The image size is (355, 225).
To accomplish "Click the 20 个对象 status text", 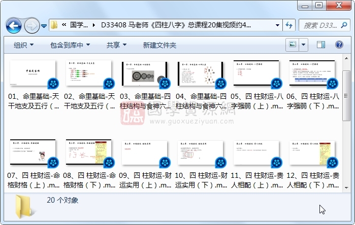I will [62, 200].
